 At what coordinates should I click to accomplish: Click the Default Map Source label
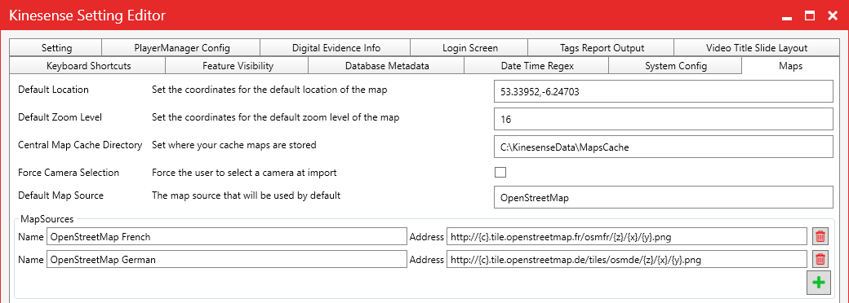tap(60, 195)
